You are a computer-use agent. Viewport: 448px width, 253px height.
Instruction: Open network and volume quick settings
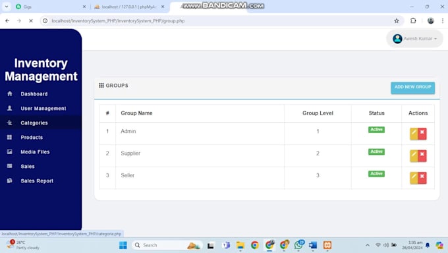(385, 245)
